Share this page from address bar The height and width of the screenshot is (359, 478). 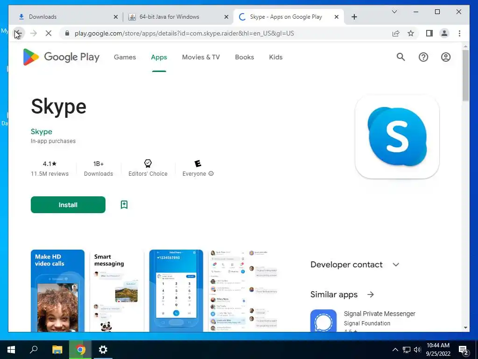[396, 33]
